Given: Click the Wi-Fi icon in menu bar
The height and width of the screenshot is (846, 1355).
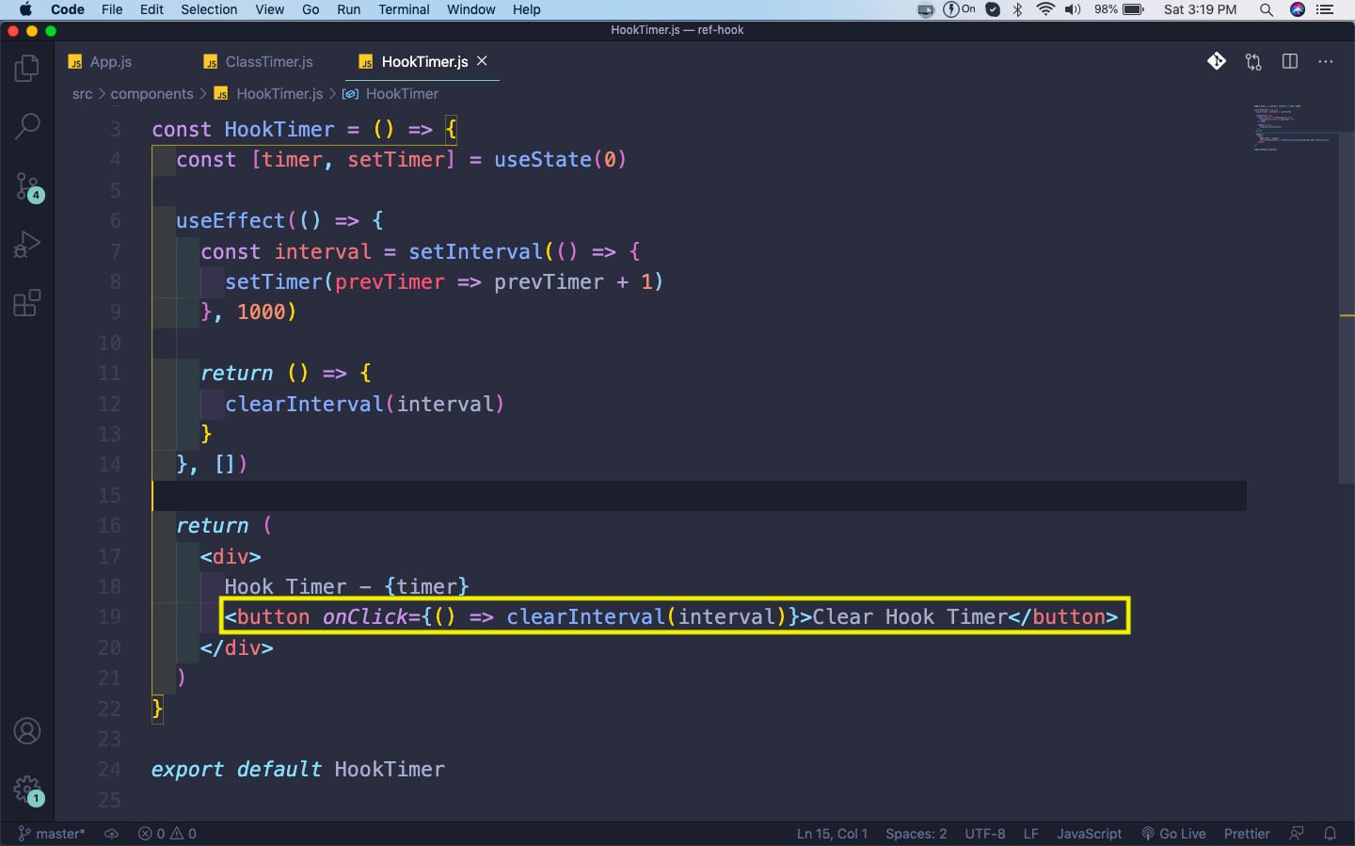Looking at the screenshot, I should pyautogui.click(x=1045, y=9).
